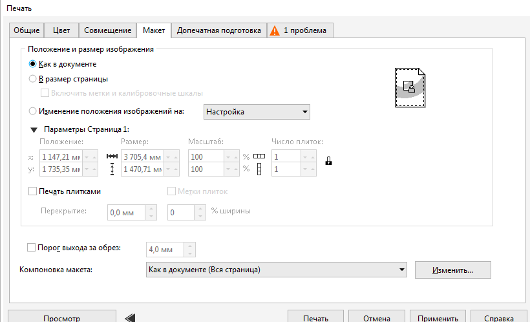Select 'Изменение положения изображений на' radio option
Viewport: 530px width, 322px height.
32,111
